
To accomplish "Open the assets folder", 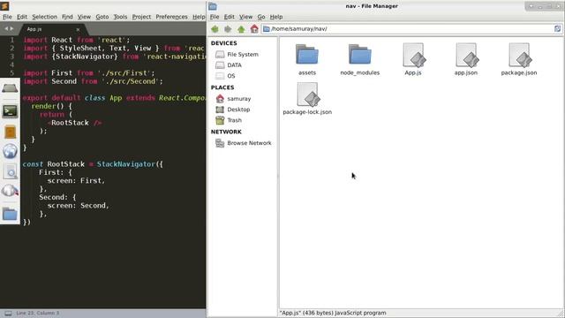I will (307, 55).
